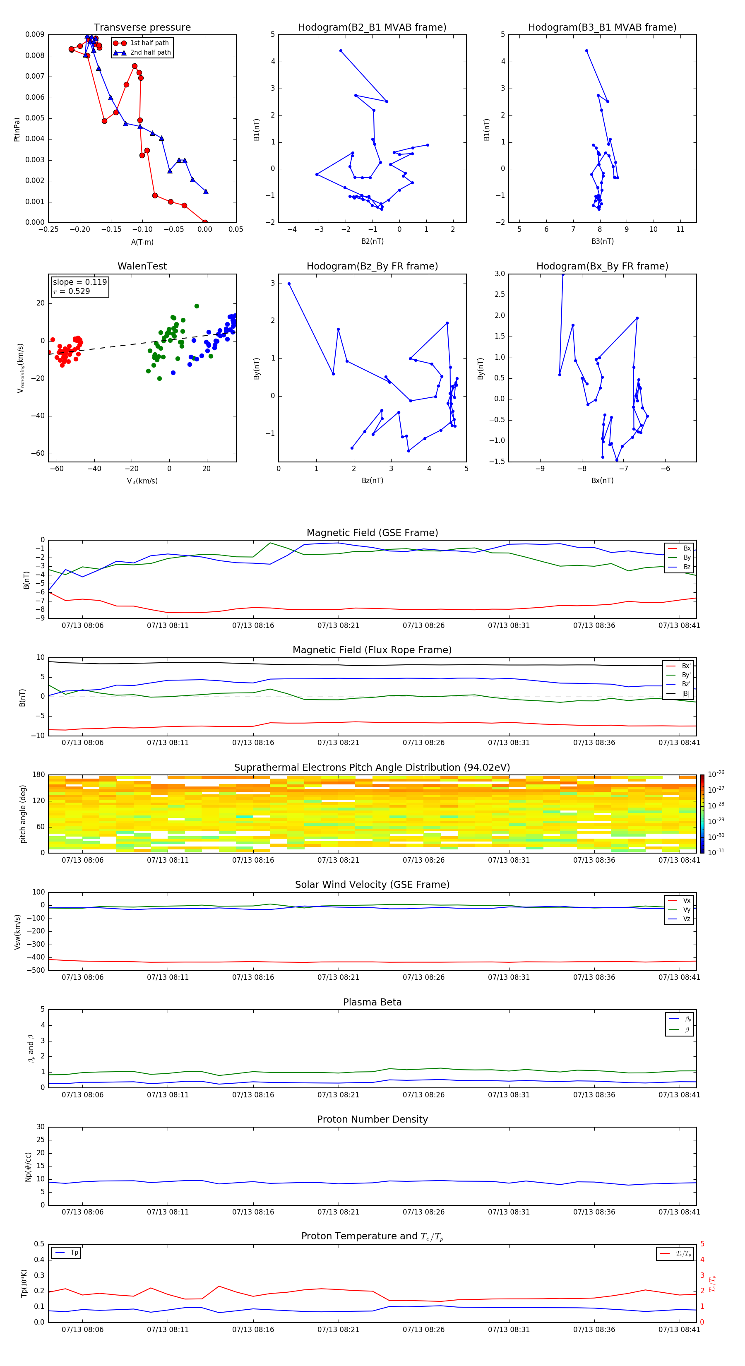
Task: Click '2nd half path' legend entry
Action: pyautogui.click(x=143, y=53)
